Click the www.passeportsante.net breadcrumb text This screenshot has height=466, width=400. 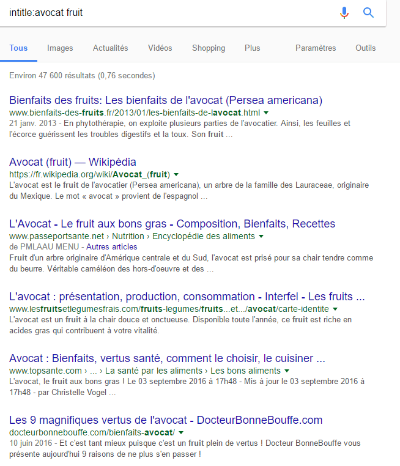[x=132, y=237]
